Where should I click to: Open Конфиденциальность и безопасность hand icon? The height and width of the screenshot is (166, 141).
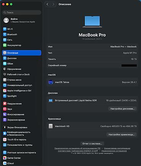pos(5,133)
